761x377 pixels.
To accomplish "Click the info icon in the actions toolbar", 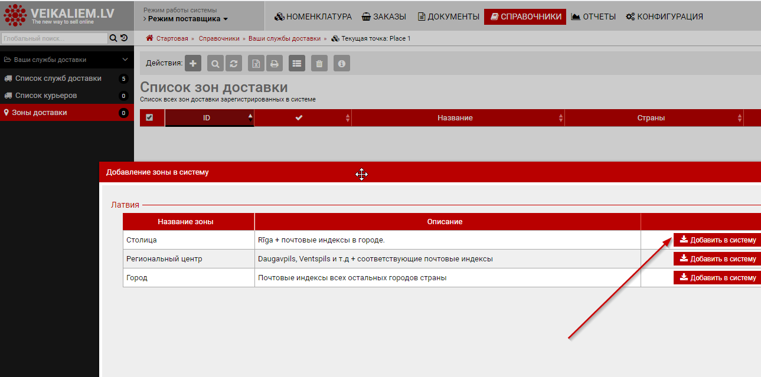I will pos(342,64).
